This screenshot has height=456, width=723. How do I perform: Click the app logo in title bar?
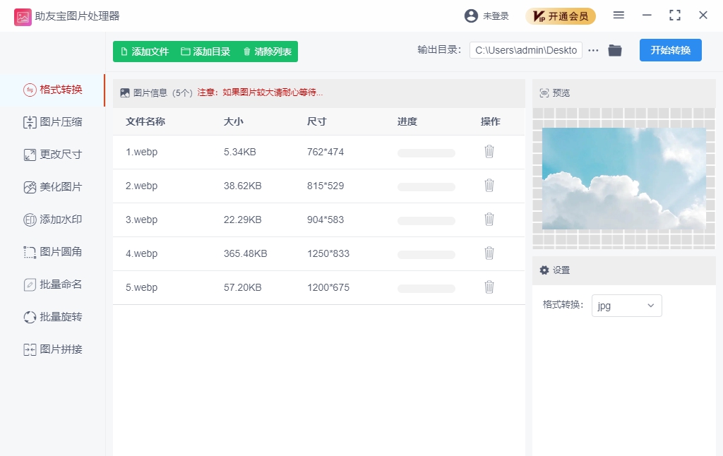coord(23,16)
